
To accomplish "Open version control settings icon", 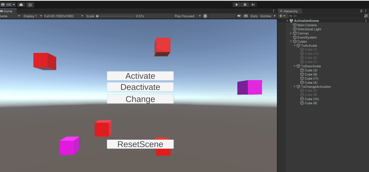I will pyautogui.click(x=30, y=5).
